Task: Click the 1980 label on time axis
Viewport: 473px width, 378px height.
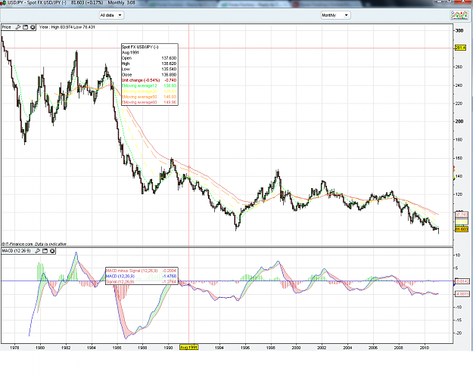Action: (x=40, y=348)
